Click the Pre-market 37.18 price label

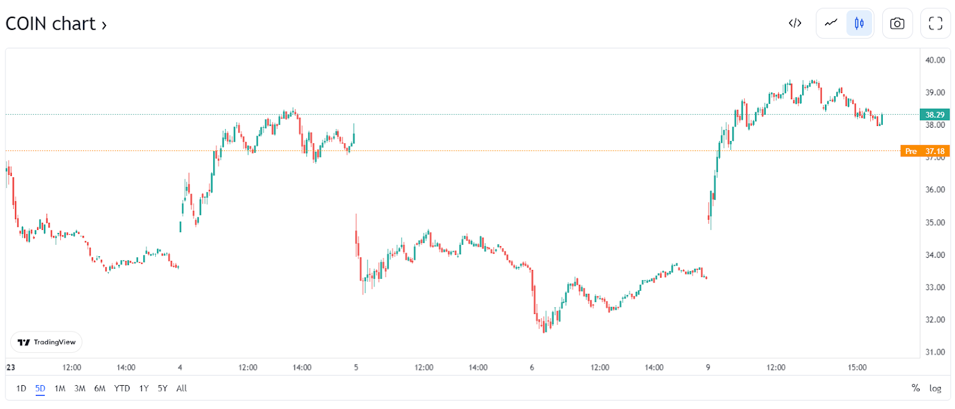click(925, 151)
